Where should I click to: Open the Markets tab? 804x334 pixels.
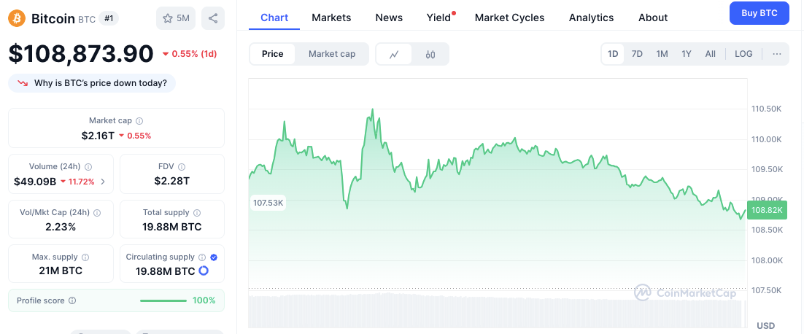331,18
